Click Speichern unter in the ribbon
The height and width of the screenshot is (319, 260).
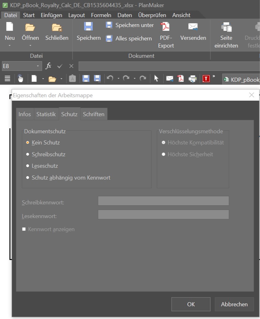(130, 25)
